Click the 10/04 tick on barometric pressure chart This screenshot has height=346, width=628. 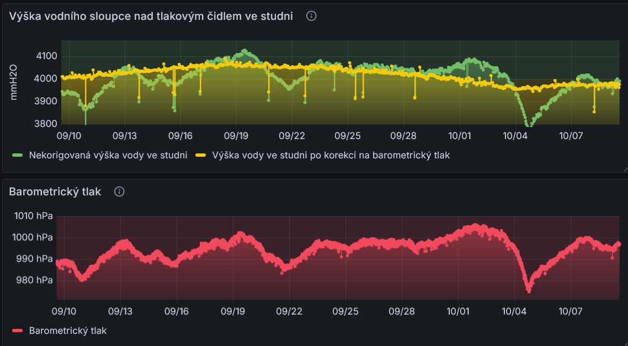click(515, 311)
